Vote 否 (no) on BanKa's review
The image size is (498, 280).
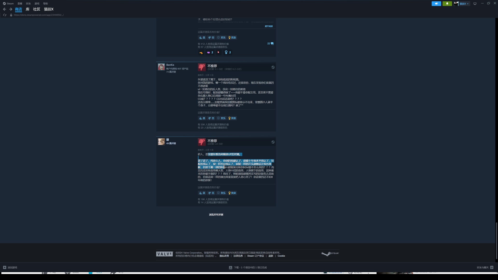pyautogui.click(x=211, y=118)
